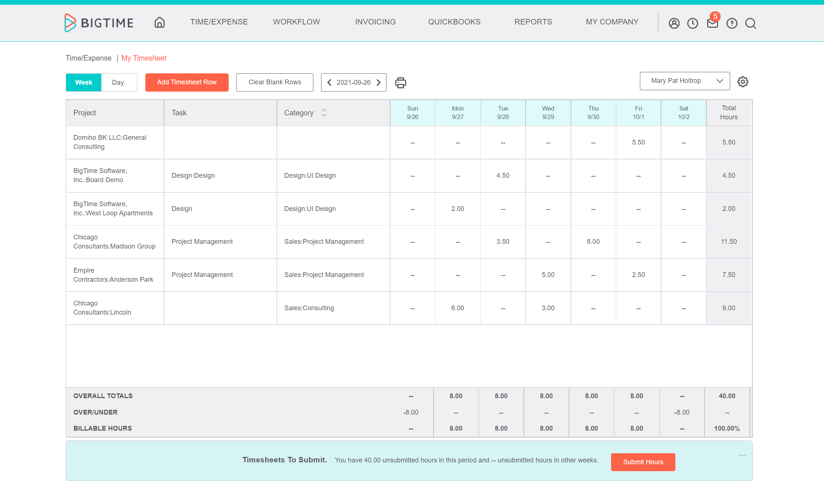This screenshot has width=824, height=481.
Task: Select the Mon 9/27 column header
Action: pyautogui.click(x=458, y=113)
